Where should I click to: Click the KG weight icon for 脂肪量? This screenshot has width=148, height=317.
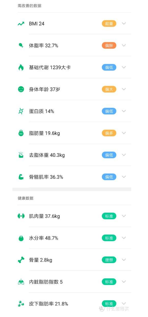pyautogui.click(x=21, y=133)
